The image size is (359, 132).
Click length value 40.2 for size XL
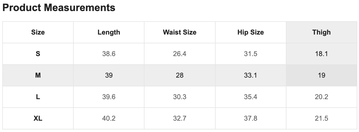109,118
